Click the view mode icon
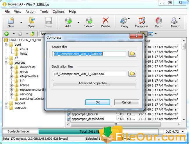This screenshot has height=144, width=189. coord(151,34)
